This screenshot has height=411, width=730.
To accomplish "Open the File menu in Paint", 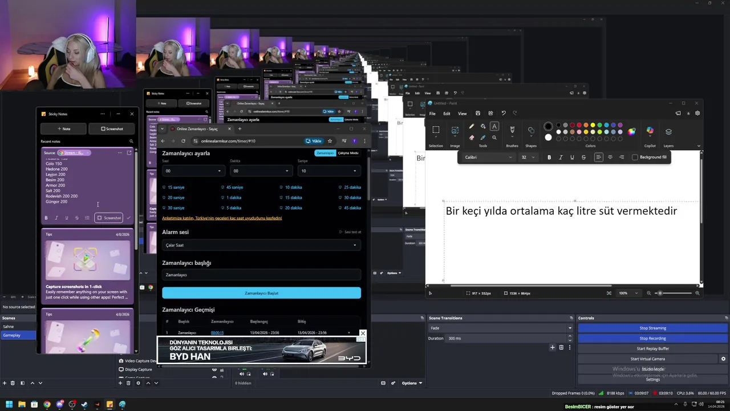I will pos(432,114).
